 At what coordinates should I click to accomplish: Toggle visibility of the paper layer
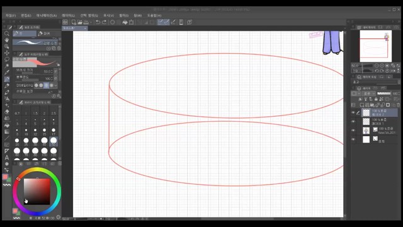pos(353,139)
